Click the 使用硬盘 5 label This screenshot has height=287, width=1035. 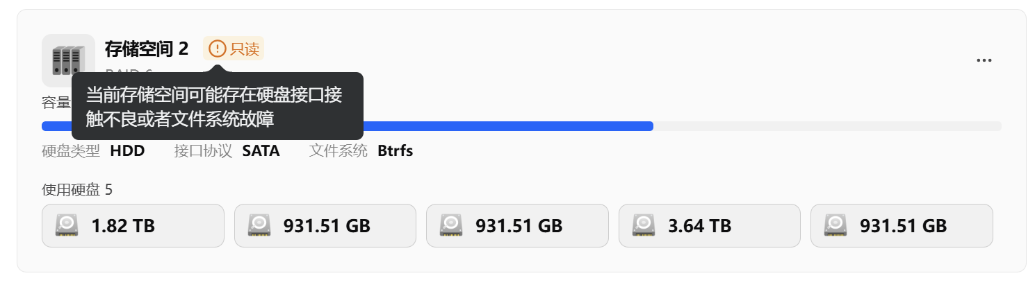tap(76, 189)
